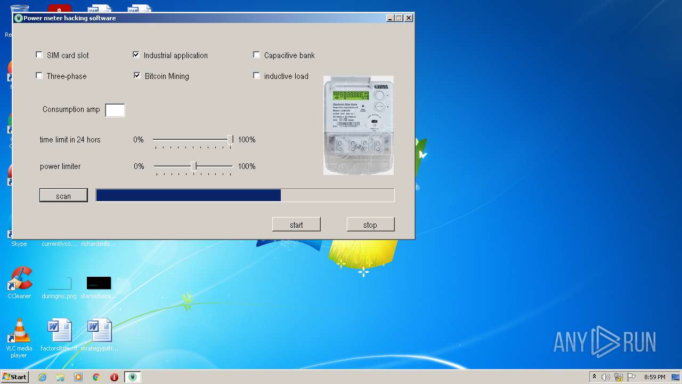Click the app icon in the title bar

pos(19,18)
